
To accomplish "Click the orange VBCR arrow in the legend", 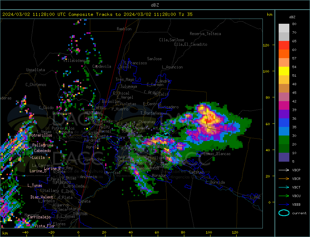I will [x=284, y=179].
